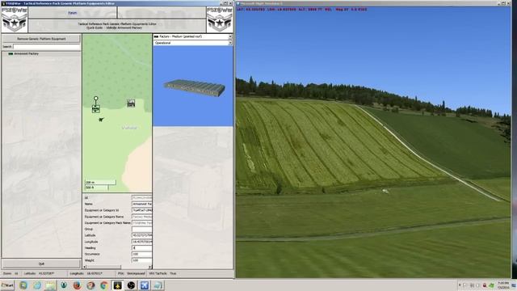Image resolution: width=517 pixels, height=291 pixels.
Task: Click the status bar Latitude readout
Action: (40, 273)
